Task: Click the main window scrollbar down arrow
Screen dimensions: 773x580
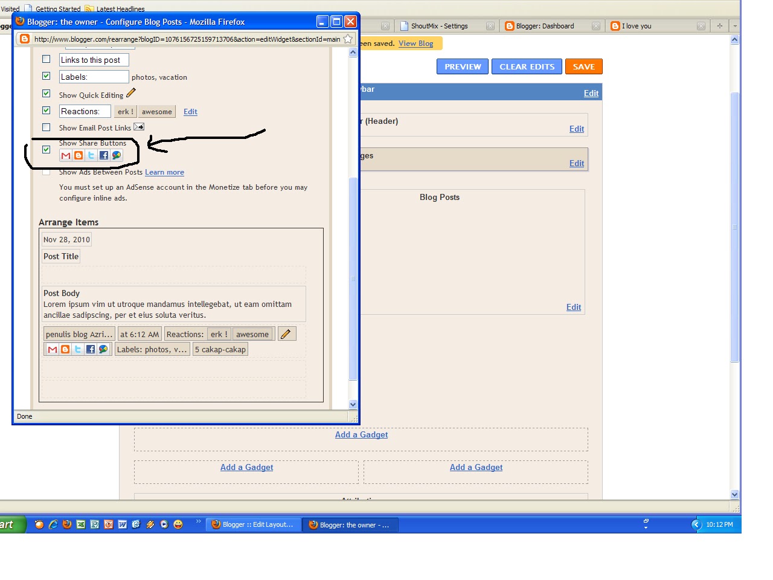Action: point(734,494)
